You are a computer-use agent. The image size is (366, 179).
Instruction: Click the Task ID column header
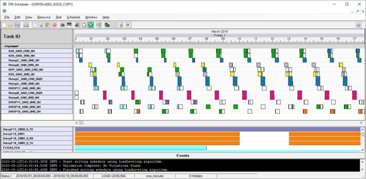point(37,37)
